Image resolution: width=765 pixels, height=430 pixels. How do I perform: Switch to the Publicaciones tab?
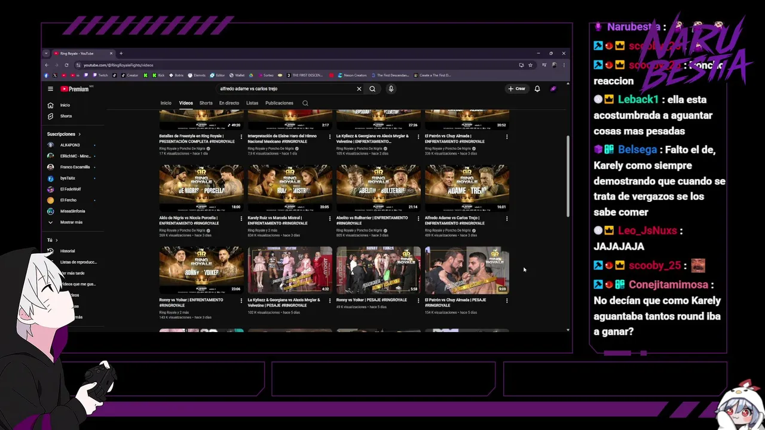point(279,103)
